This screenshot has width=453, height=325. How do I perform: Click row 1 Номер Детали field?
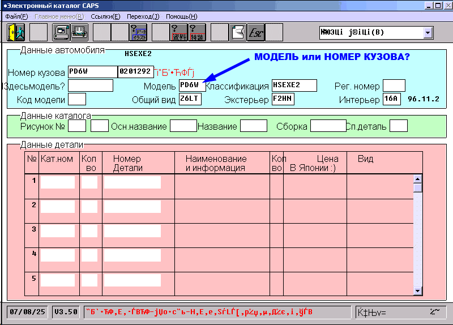(132, 182)
